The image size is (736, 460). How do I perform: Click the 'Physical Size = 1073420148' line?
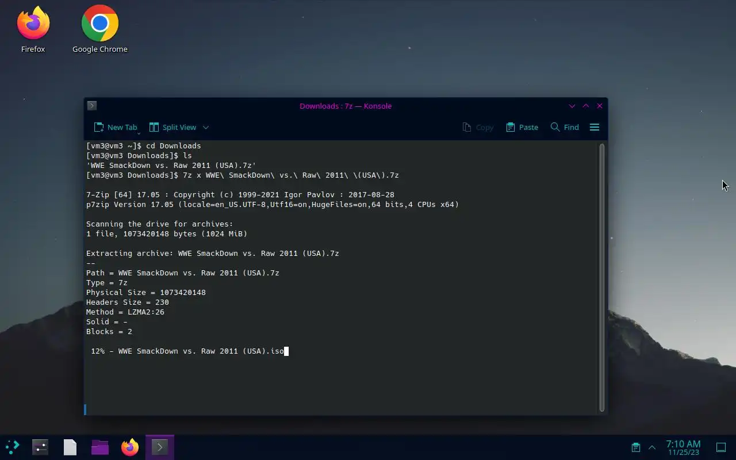146,293
